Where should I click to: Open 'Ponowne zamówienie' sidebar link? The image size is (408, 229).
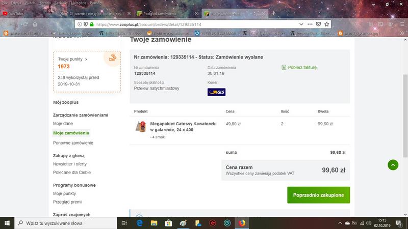(73, 143)
